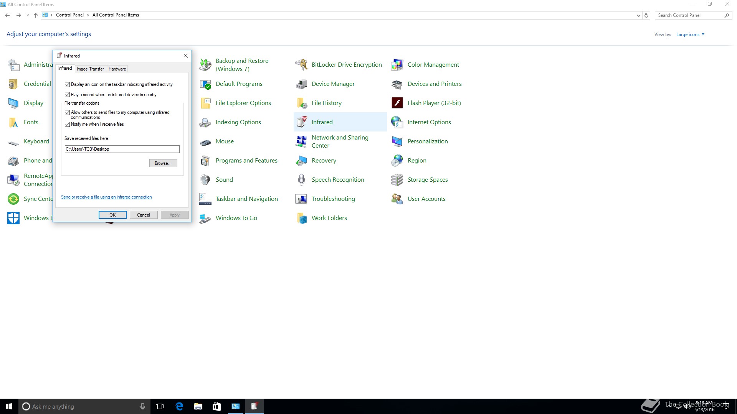Go up one level arrow
This screenshot has height=414, width=737.
pyautogui.click(x=36, y=15)
